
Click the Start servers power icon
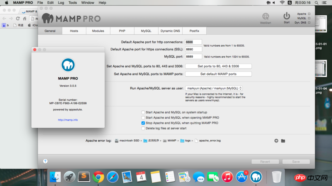[x=287, y=16]
